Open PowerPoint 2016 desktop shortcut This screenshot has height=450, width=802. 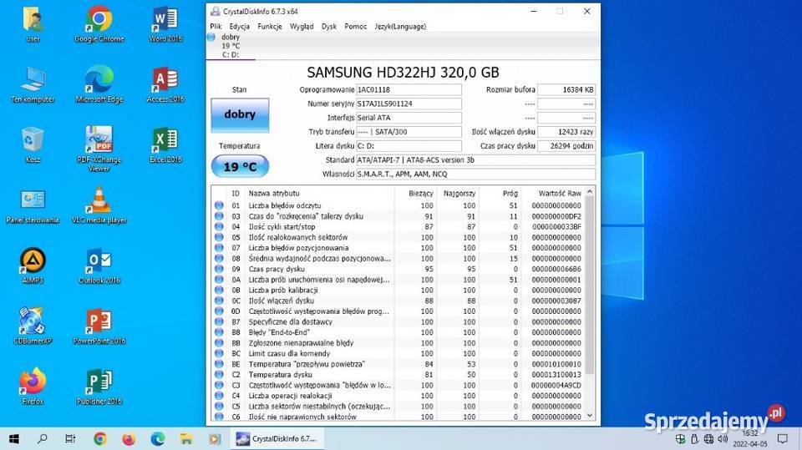[x=99, y=326]
